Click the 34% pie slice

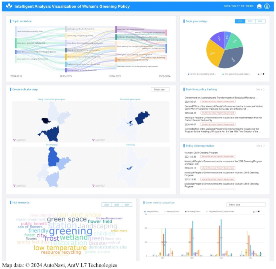point(232,58)
